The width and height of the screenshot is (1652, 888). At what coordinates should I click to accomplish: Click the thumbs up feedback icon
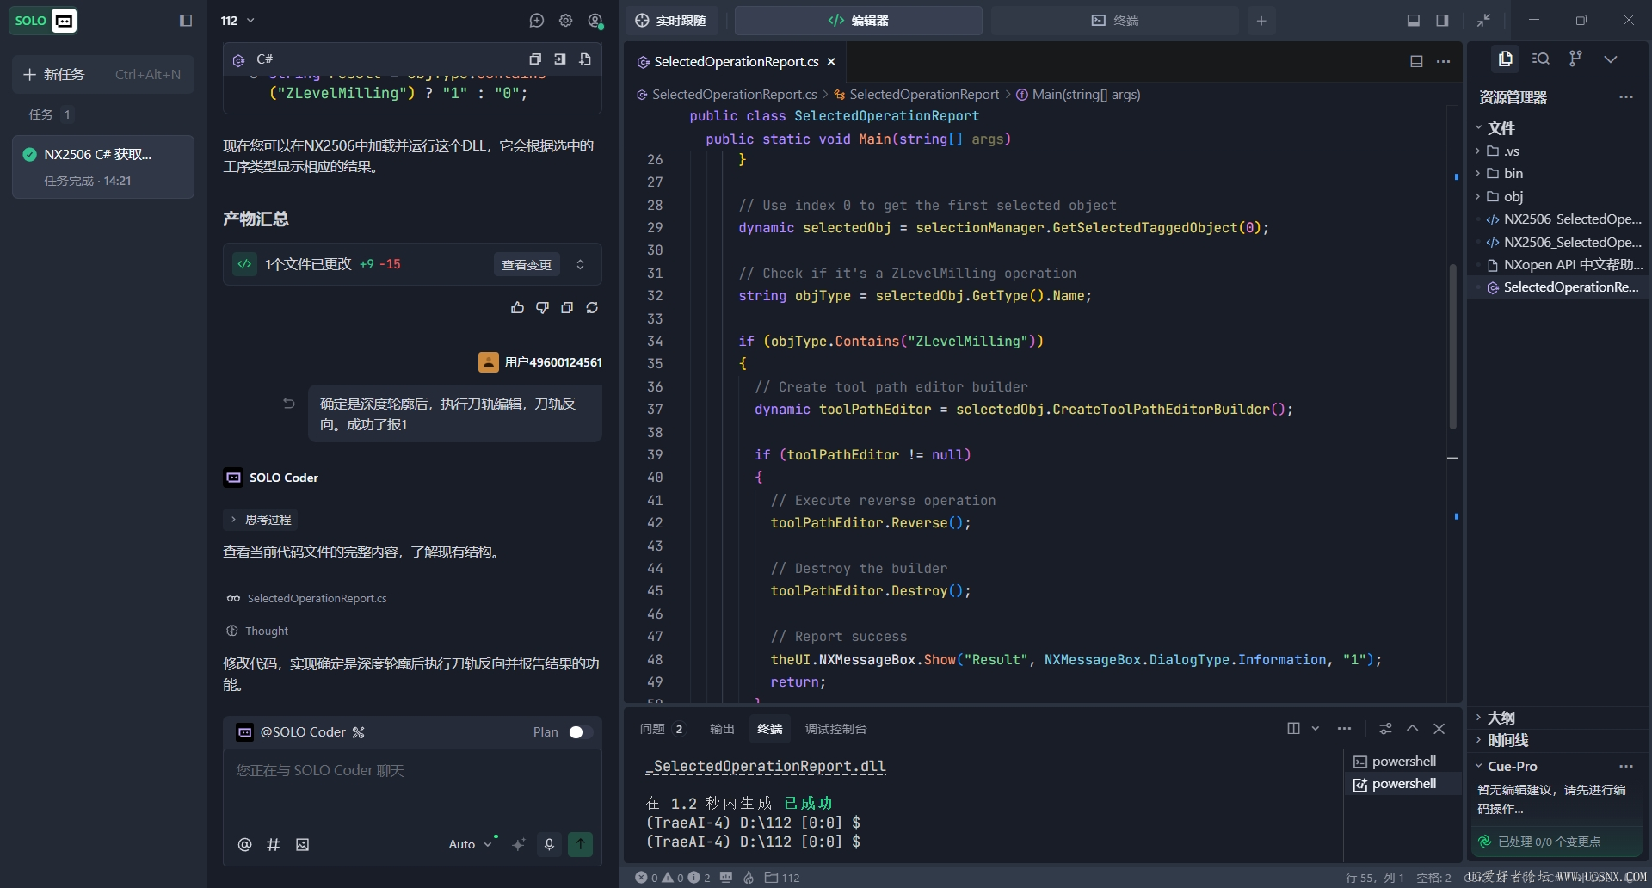pos(517,308)
